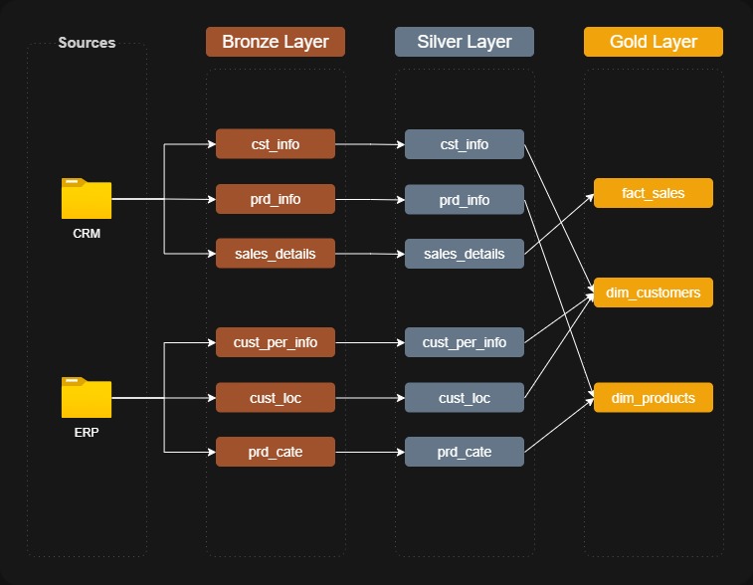Select the silver cst_info node

[x=465, y=144]
